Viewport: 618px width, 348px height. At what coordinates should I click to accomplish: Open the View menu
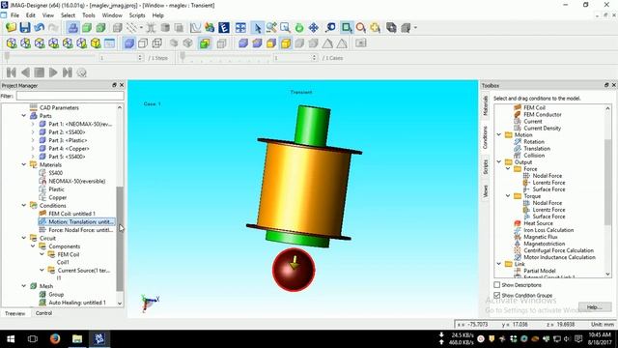(48, 15)
